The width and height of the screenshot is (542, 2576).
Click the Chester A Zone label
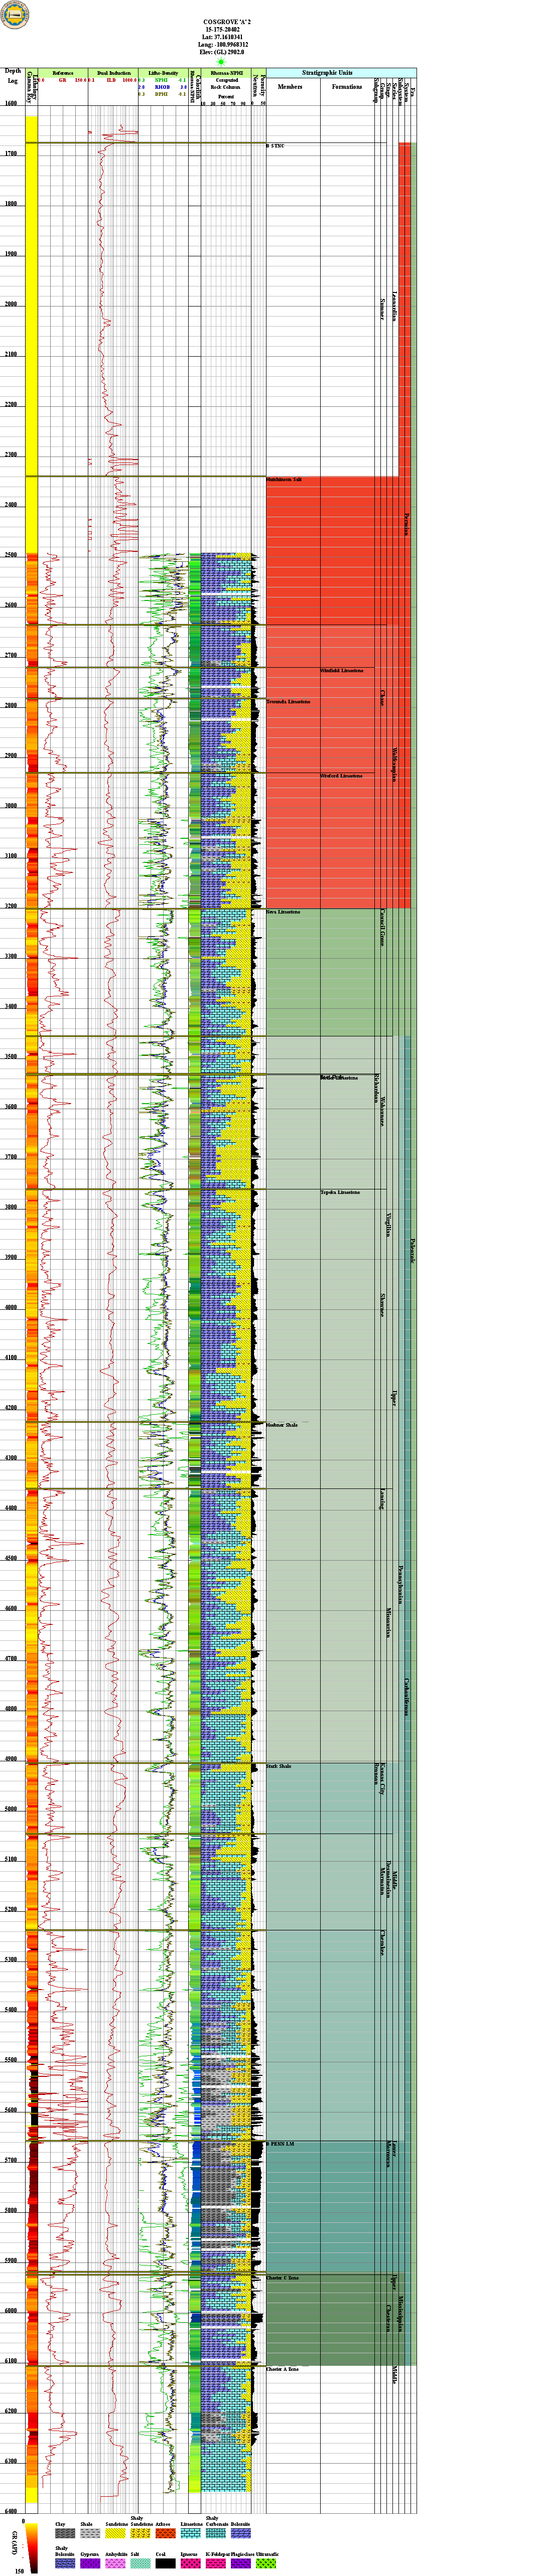[283, 2369]
